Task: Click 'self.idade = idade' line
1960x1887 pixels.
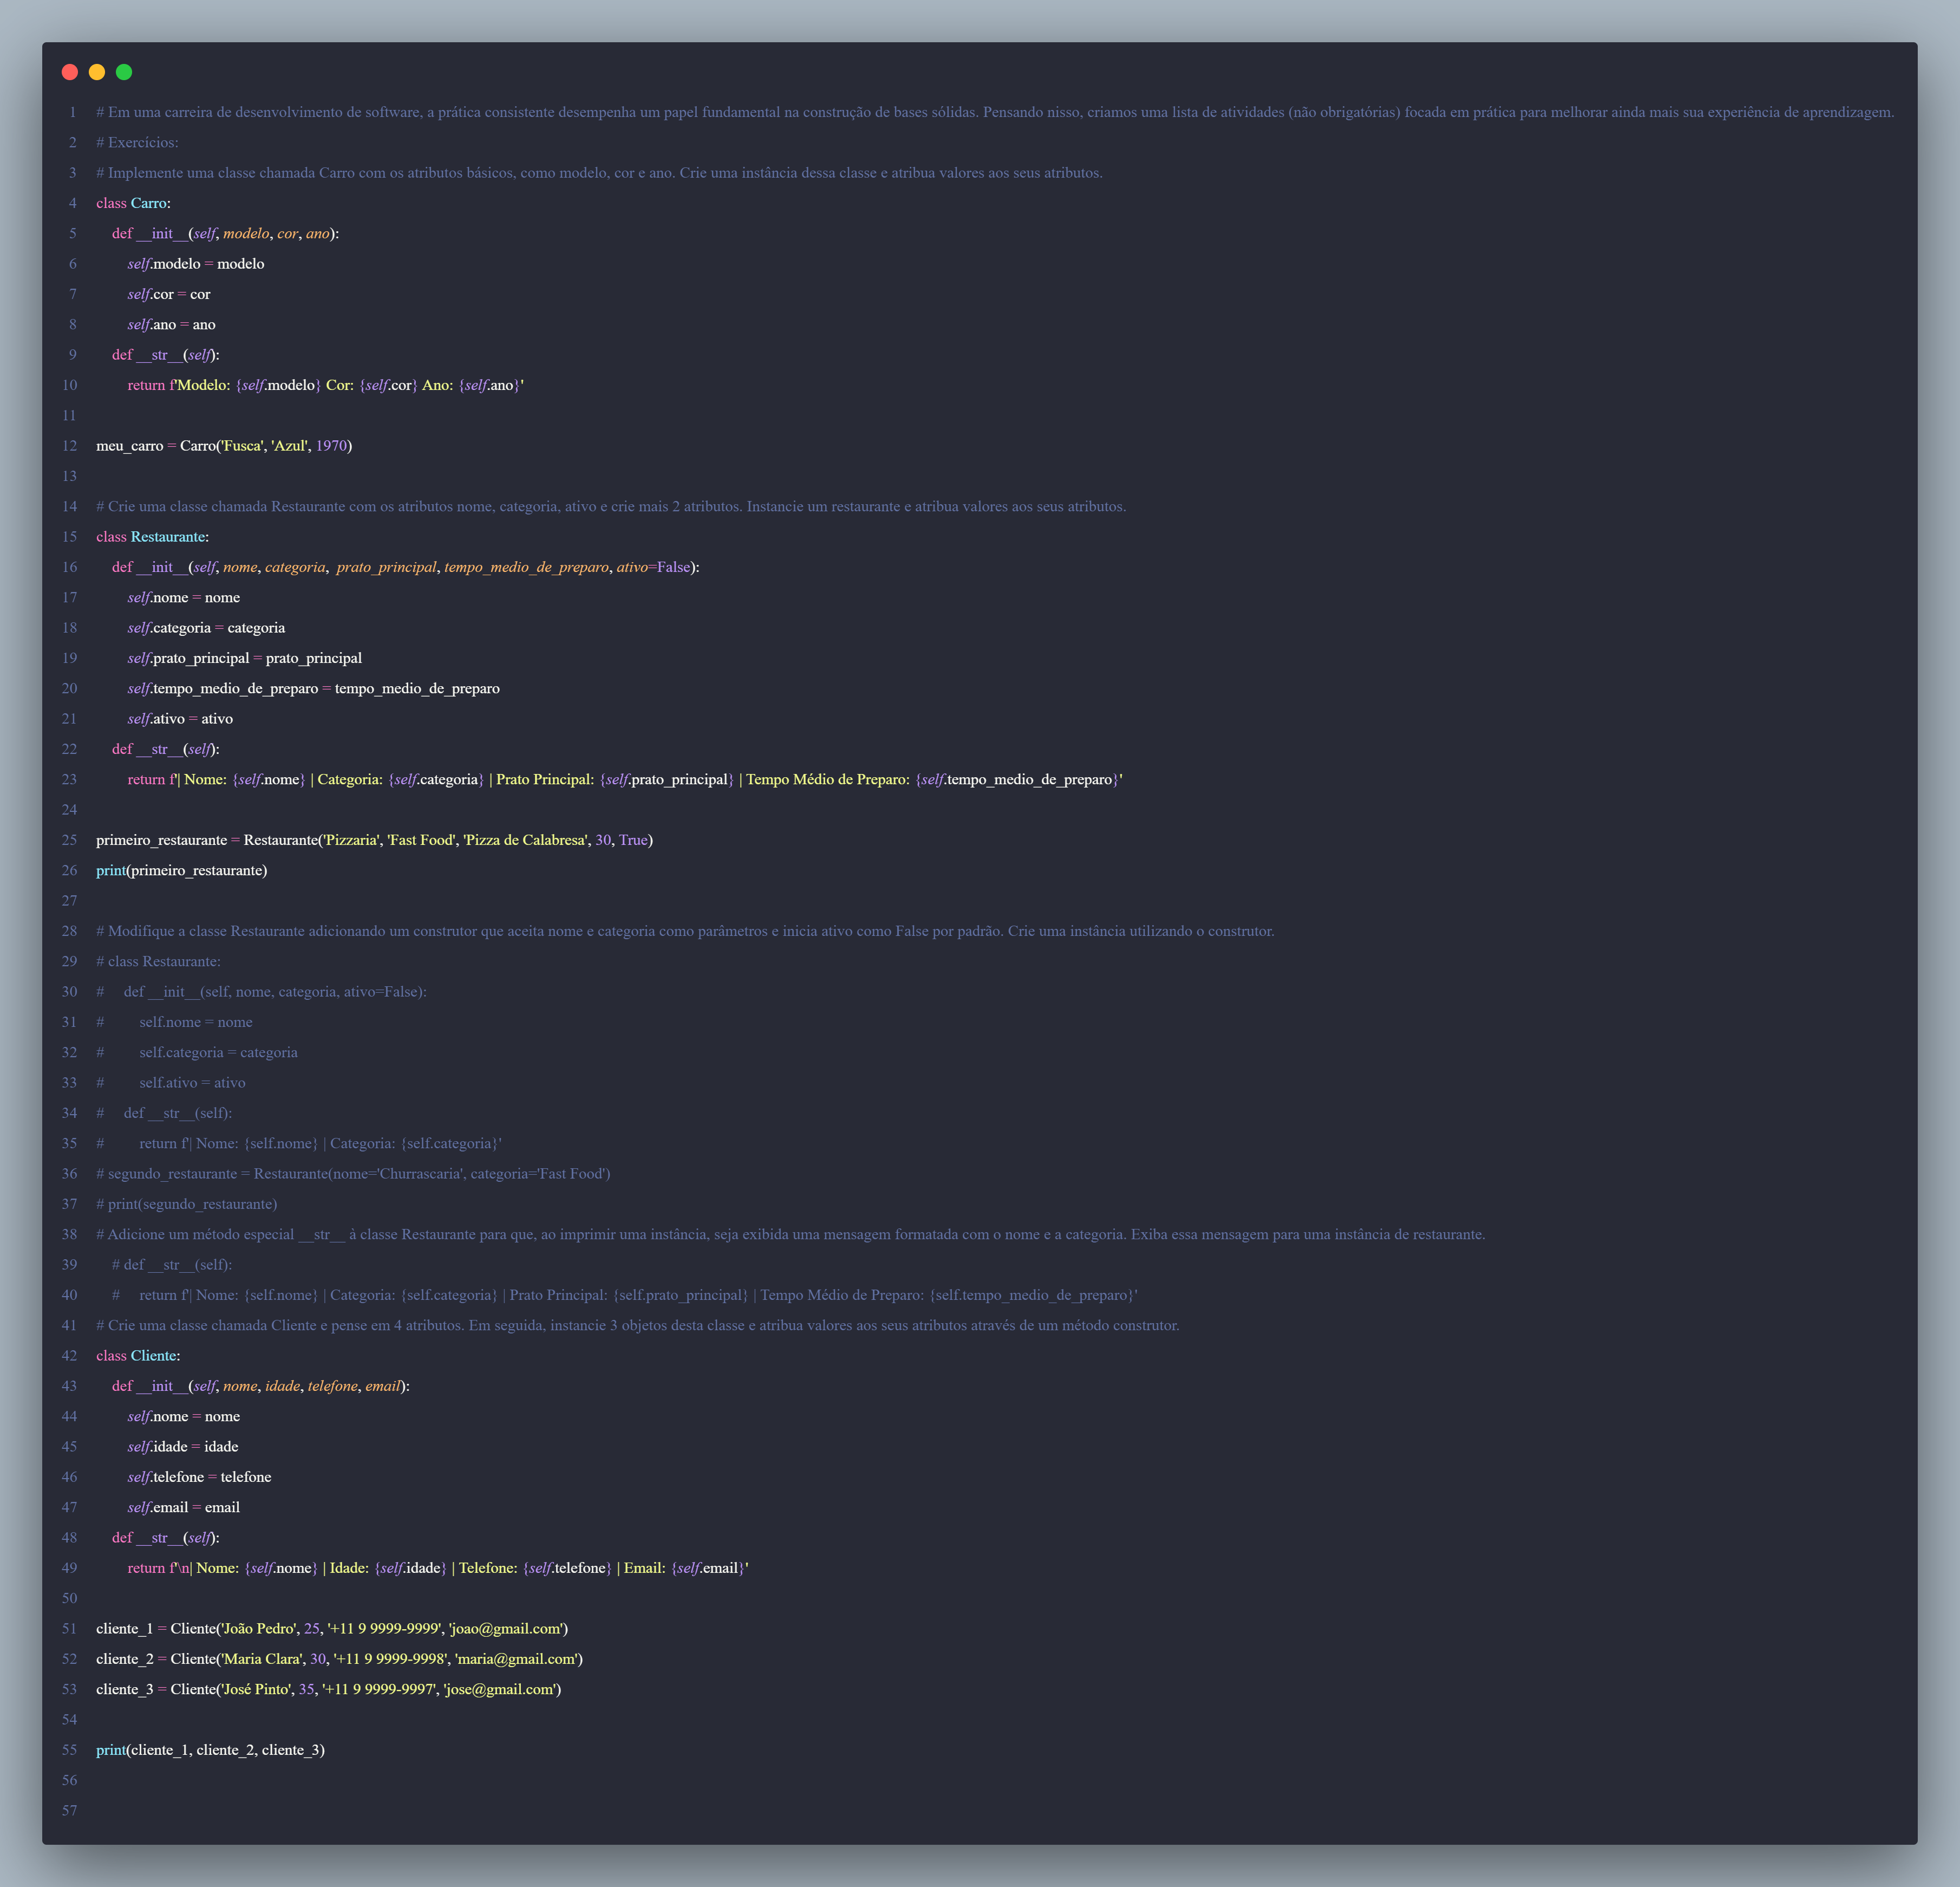Action: point(183,1447)
